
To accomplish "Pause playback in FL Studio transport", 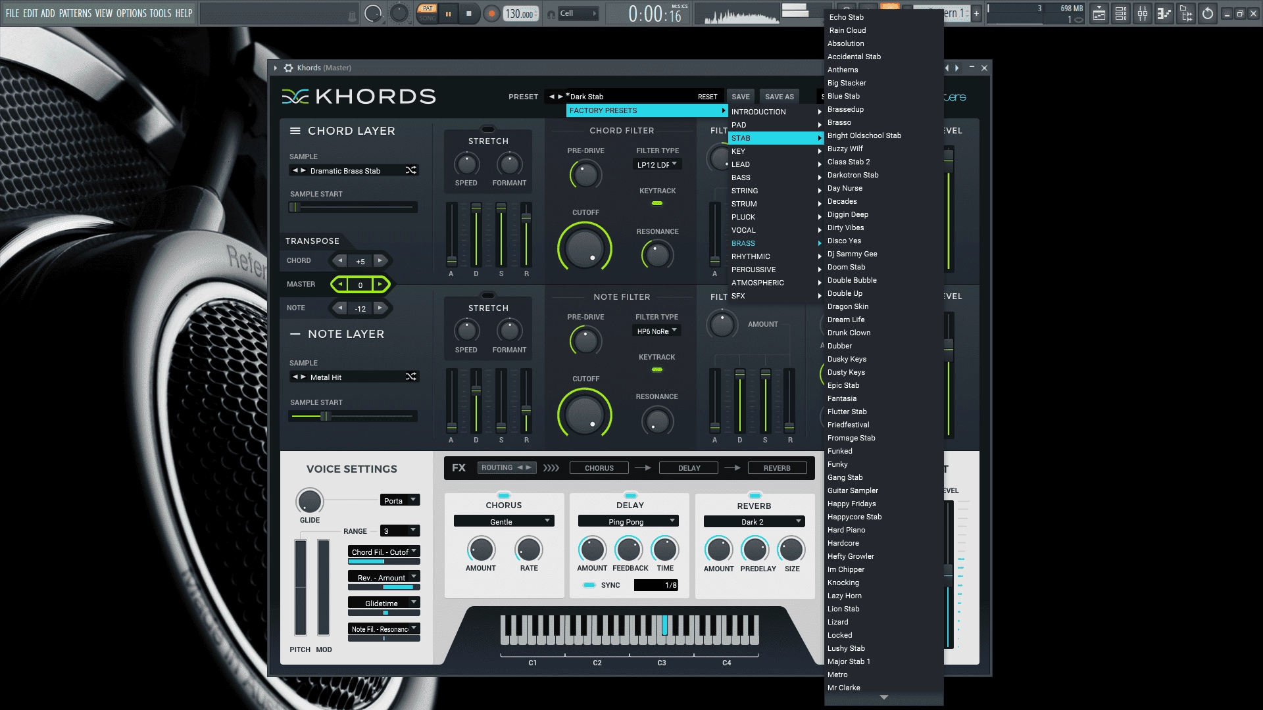I will pos(448,13).
